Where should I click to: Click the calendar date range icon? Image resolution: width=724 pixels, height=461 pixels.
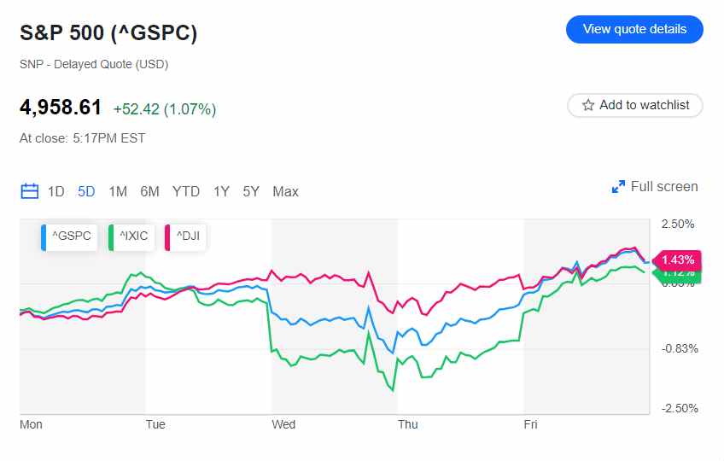pyautogui.click(x=30, y=191)
